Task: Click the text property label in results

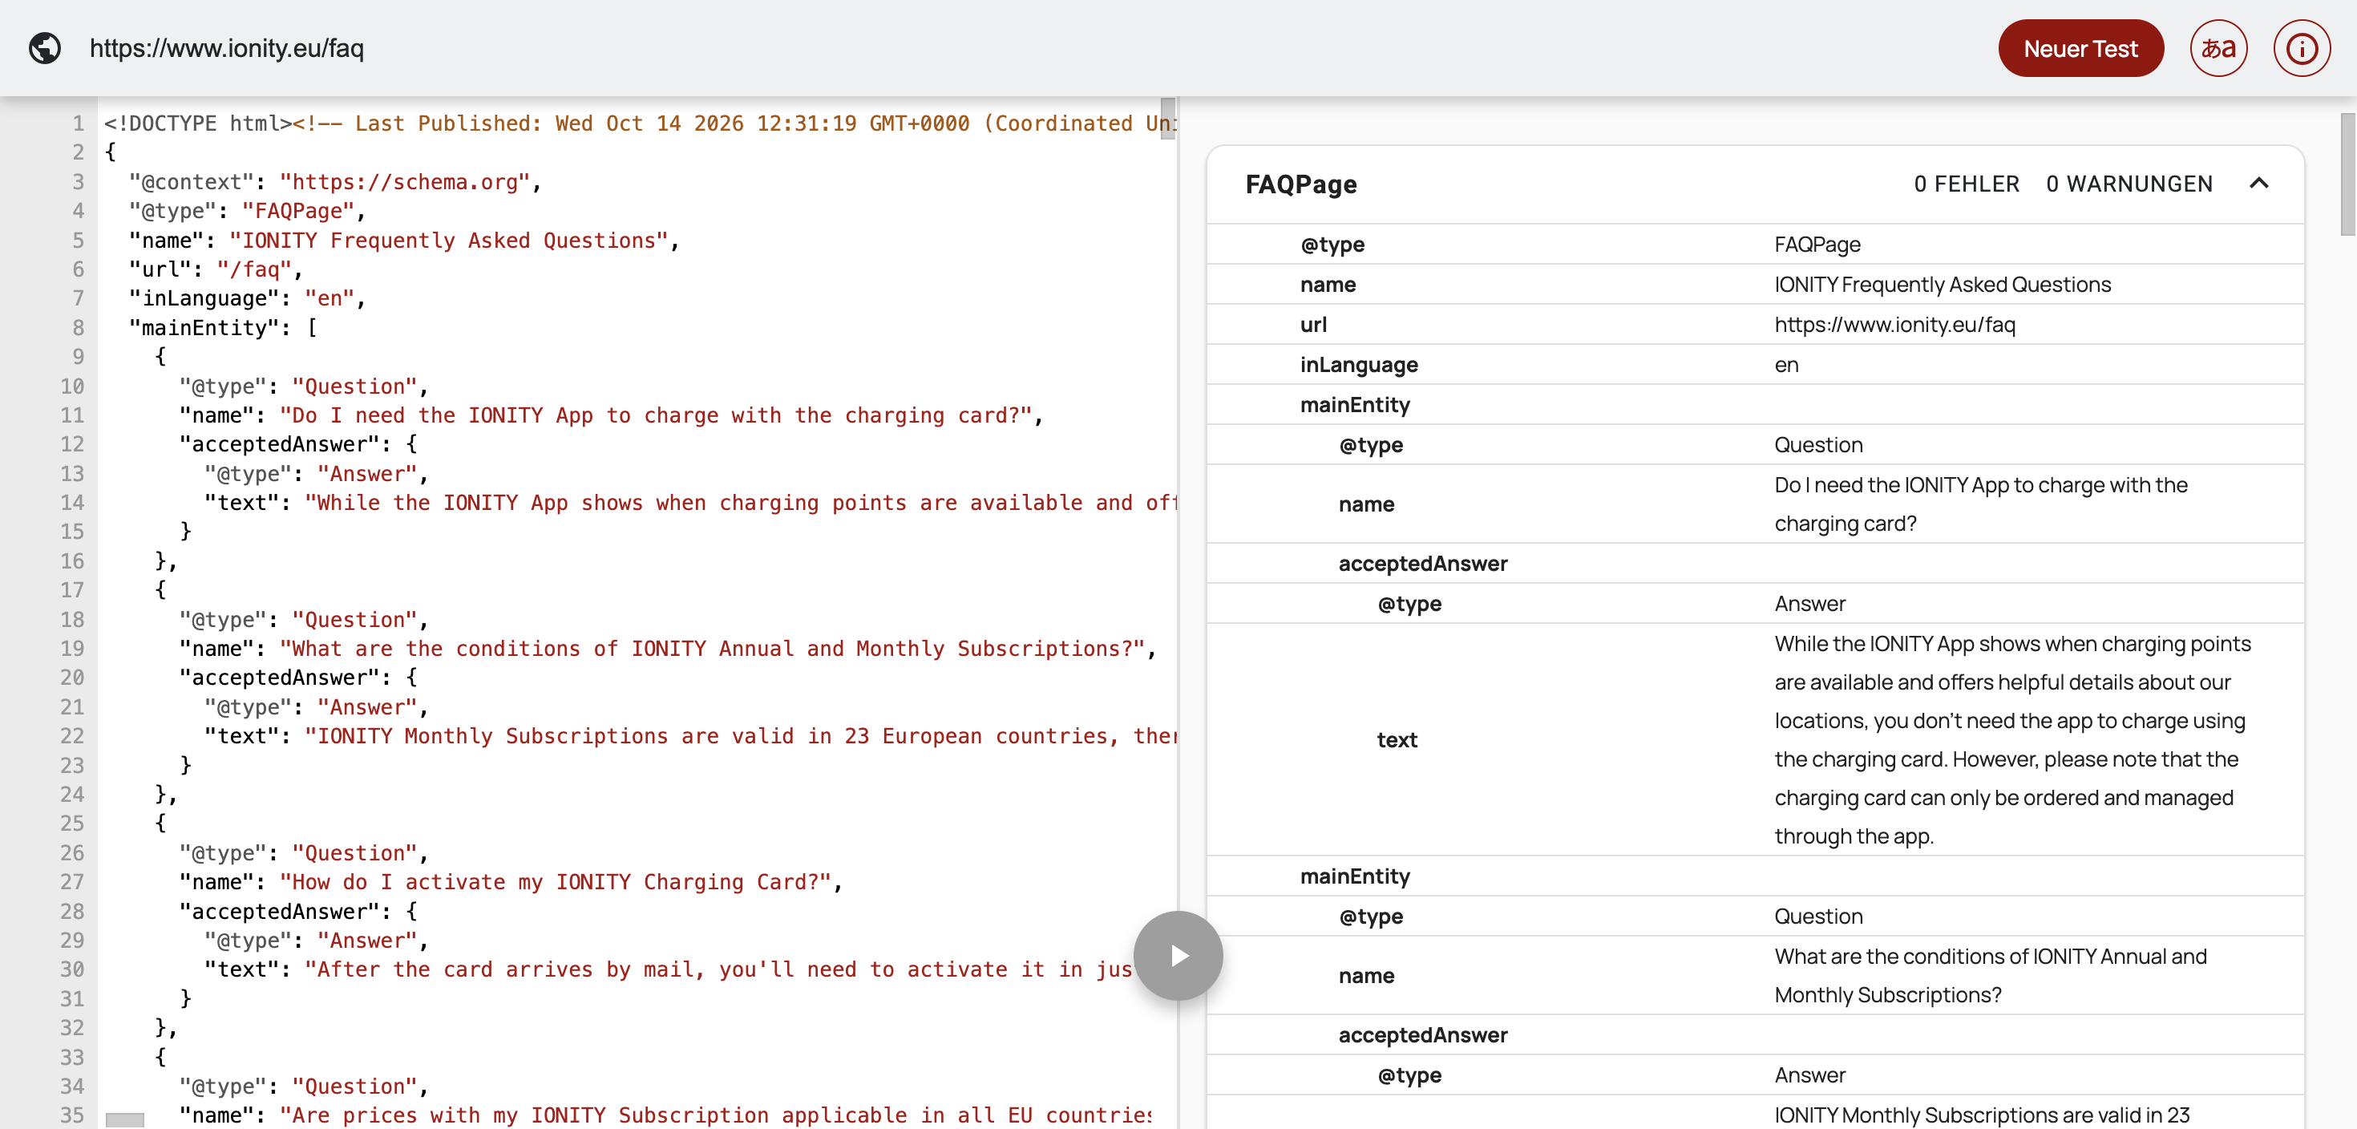Action: [x=1397, y=740]
